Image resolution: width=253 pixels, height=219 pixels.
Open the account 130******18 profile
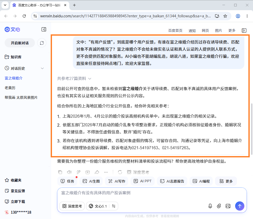(18, 212)
